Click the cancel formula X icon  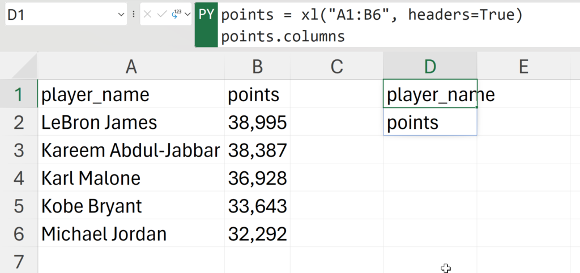148,15
